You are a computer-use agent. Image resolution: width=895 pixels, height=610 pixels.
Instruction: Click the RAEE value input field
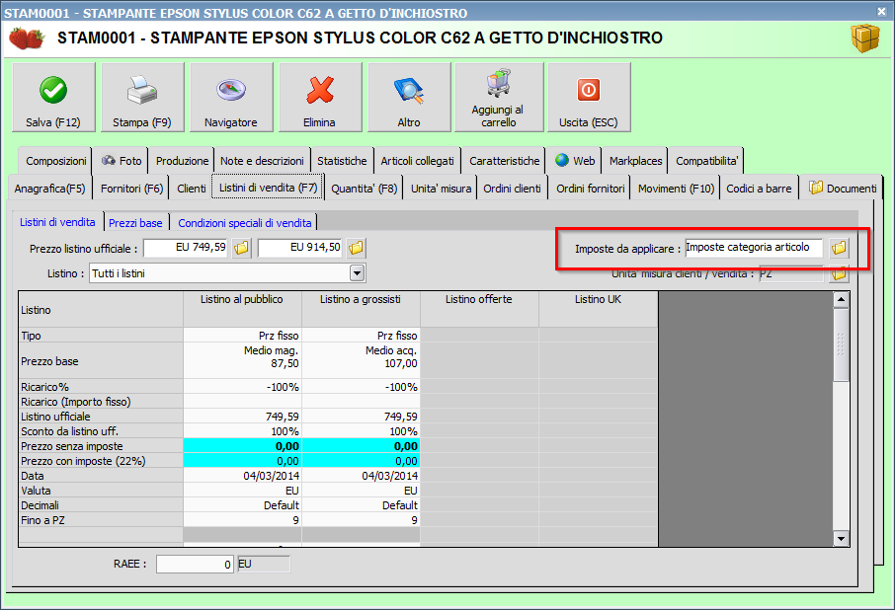(195, 564)
